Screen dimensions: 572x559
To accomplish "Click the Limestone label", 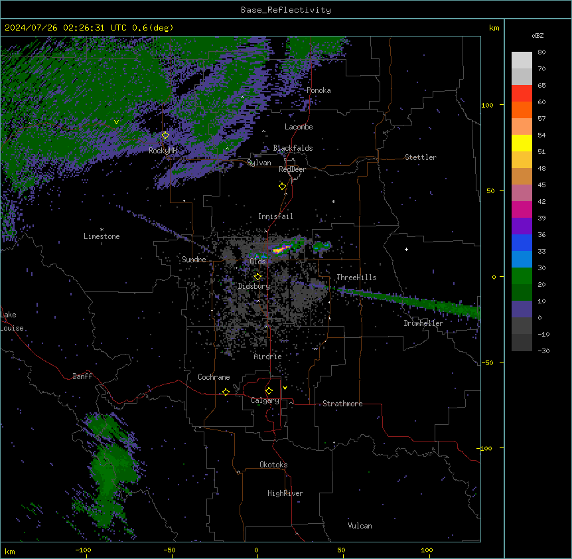I will tap(102, 236).
